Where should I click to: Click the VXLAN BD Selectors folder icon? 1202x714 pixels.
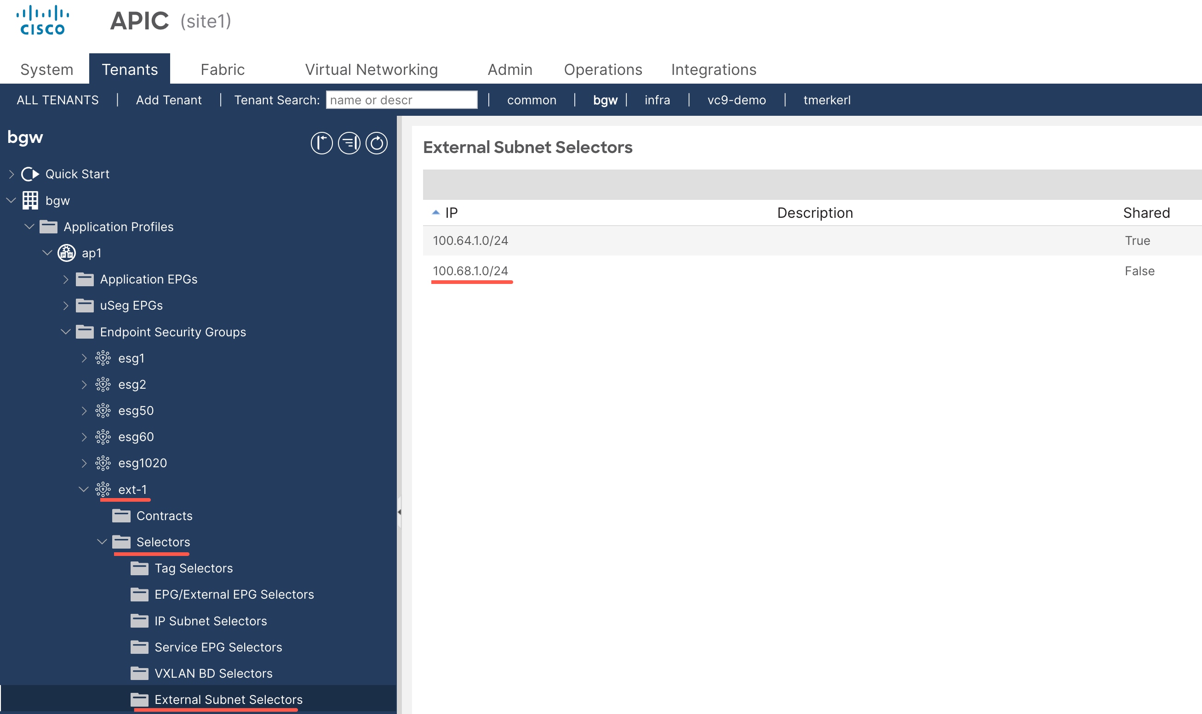[140, 673]
